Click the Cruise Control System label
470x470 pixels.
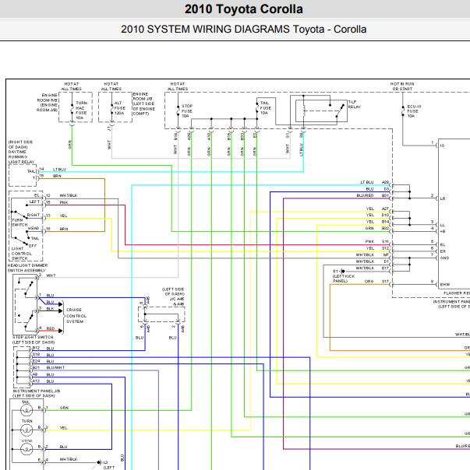(76, 316)
